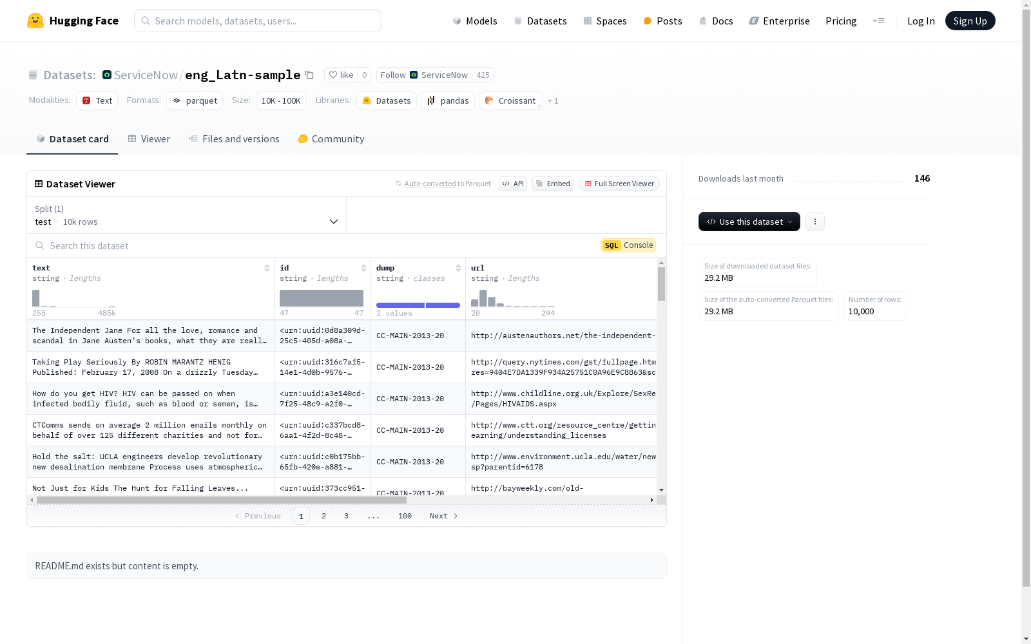Click the dump column class distribution bar
The width and height of the screenshot is (1031, 644).
click(418, 305)
